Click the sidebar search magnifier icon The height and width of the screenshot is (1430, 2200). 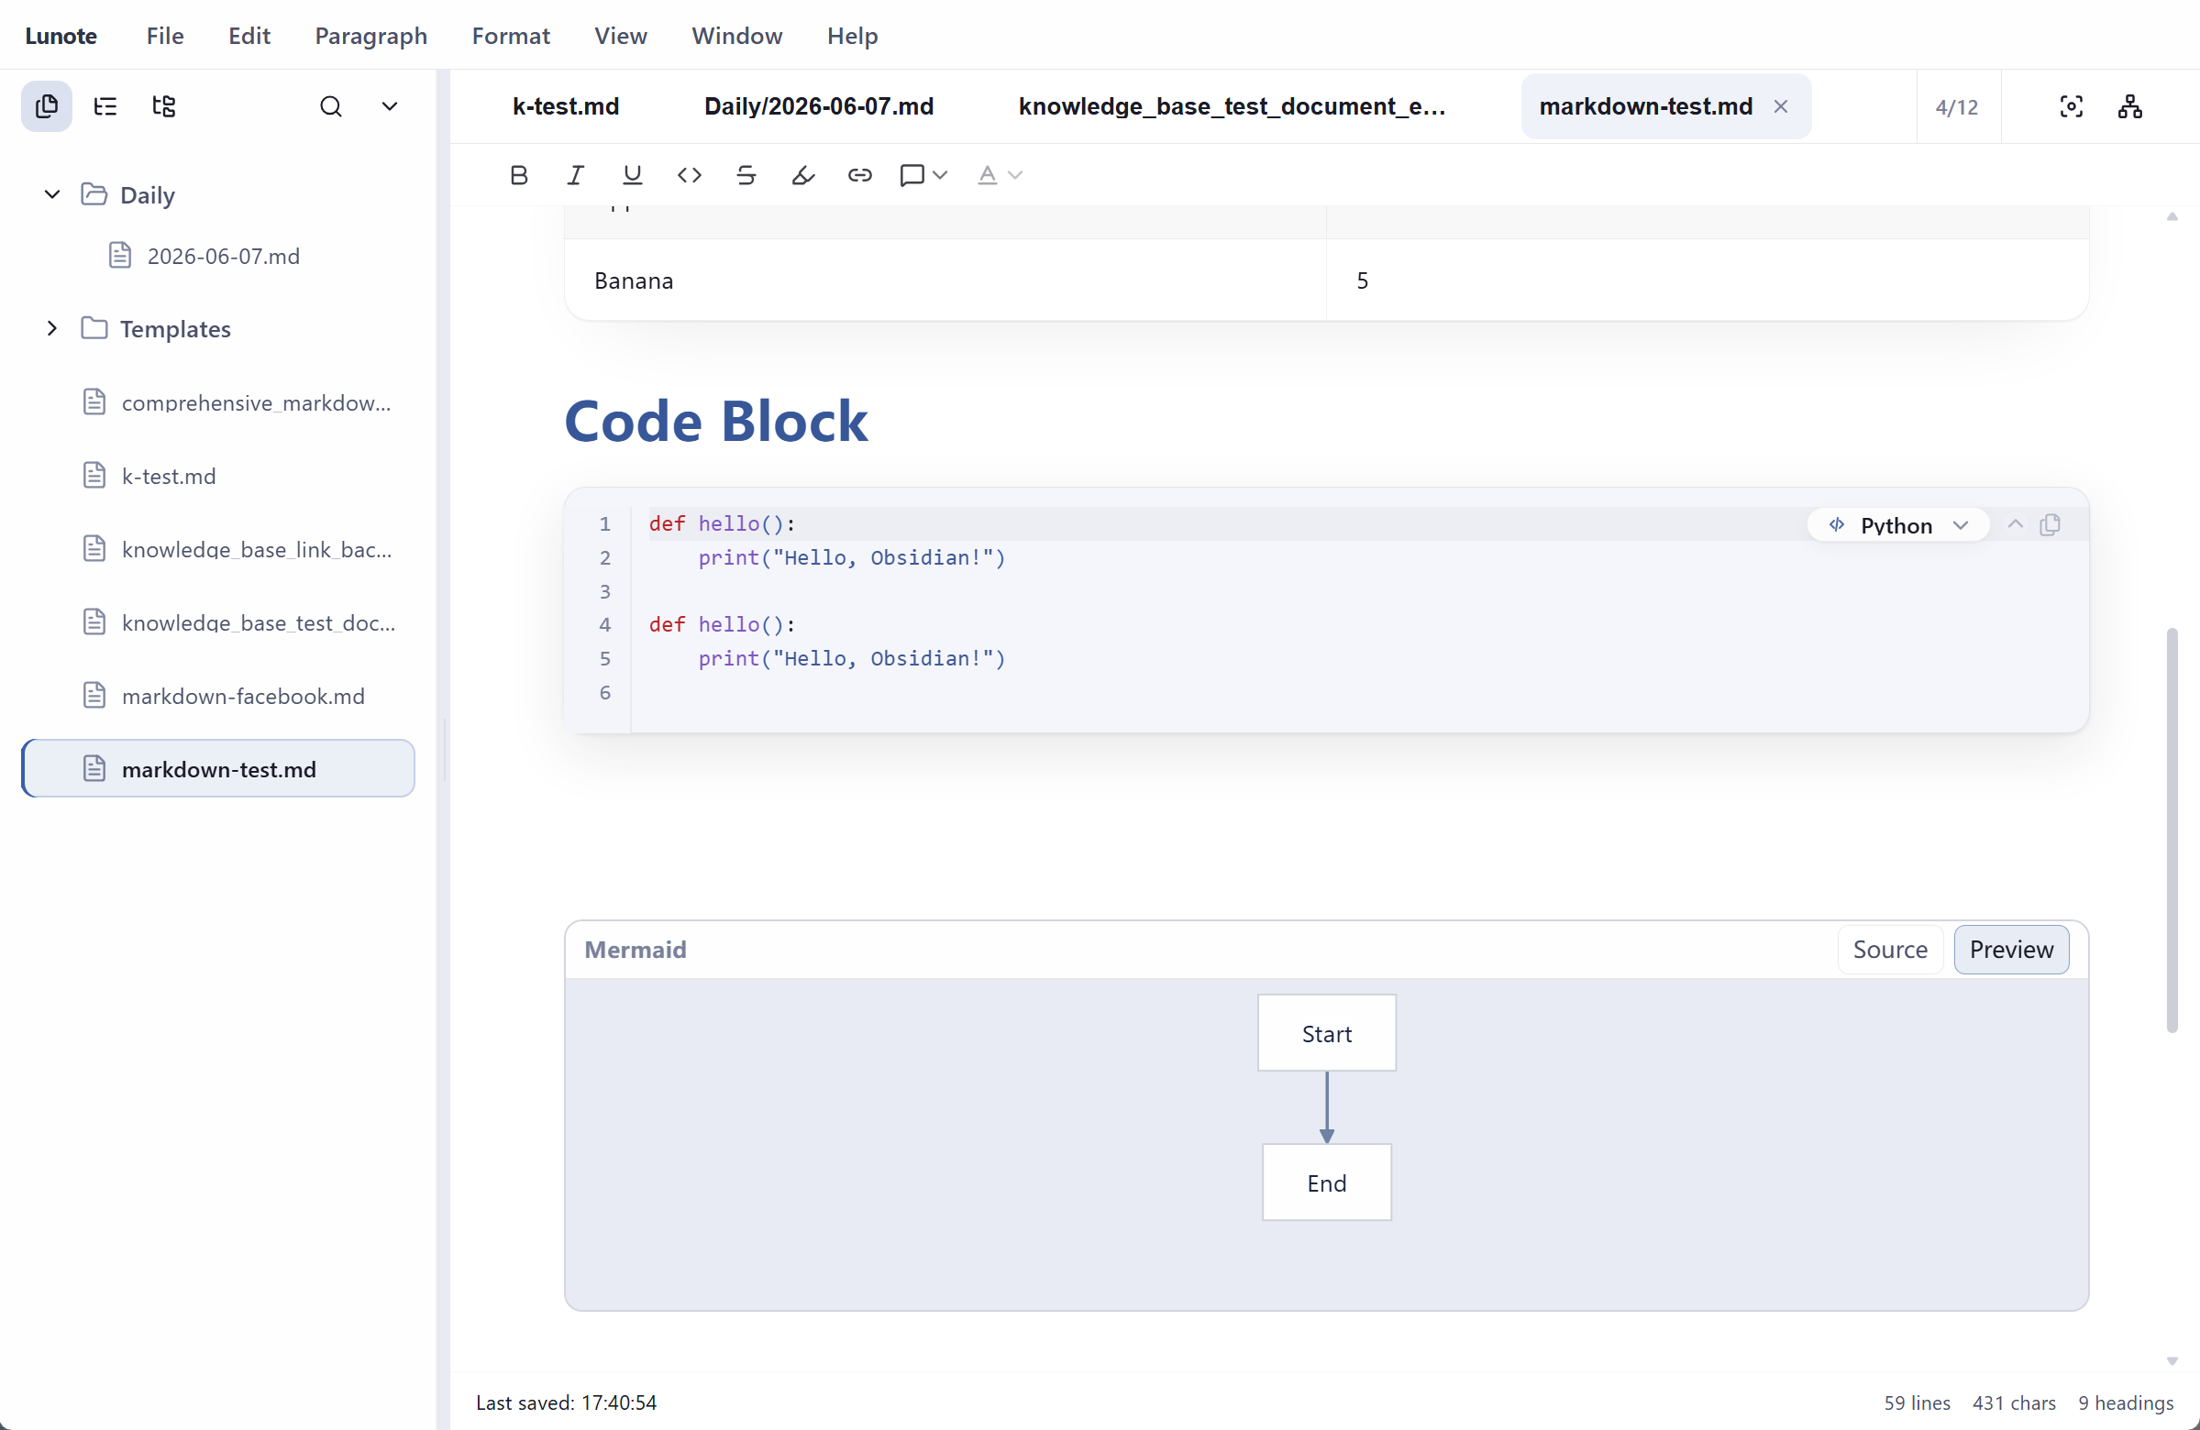331,106
